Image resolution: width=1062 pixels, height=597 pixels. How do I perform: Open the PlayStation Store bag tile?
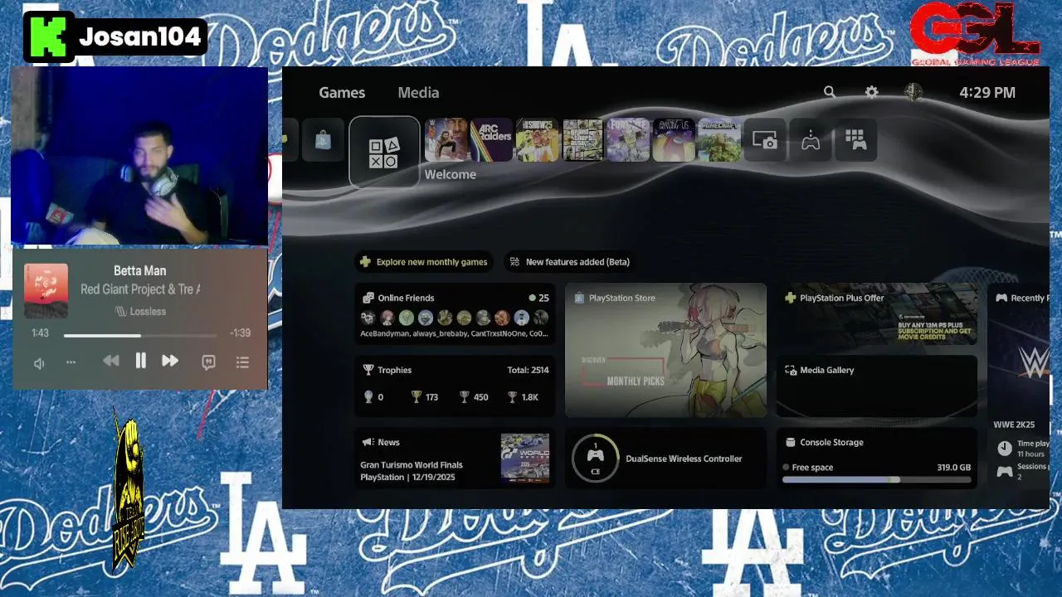[x=323, y=140]
